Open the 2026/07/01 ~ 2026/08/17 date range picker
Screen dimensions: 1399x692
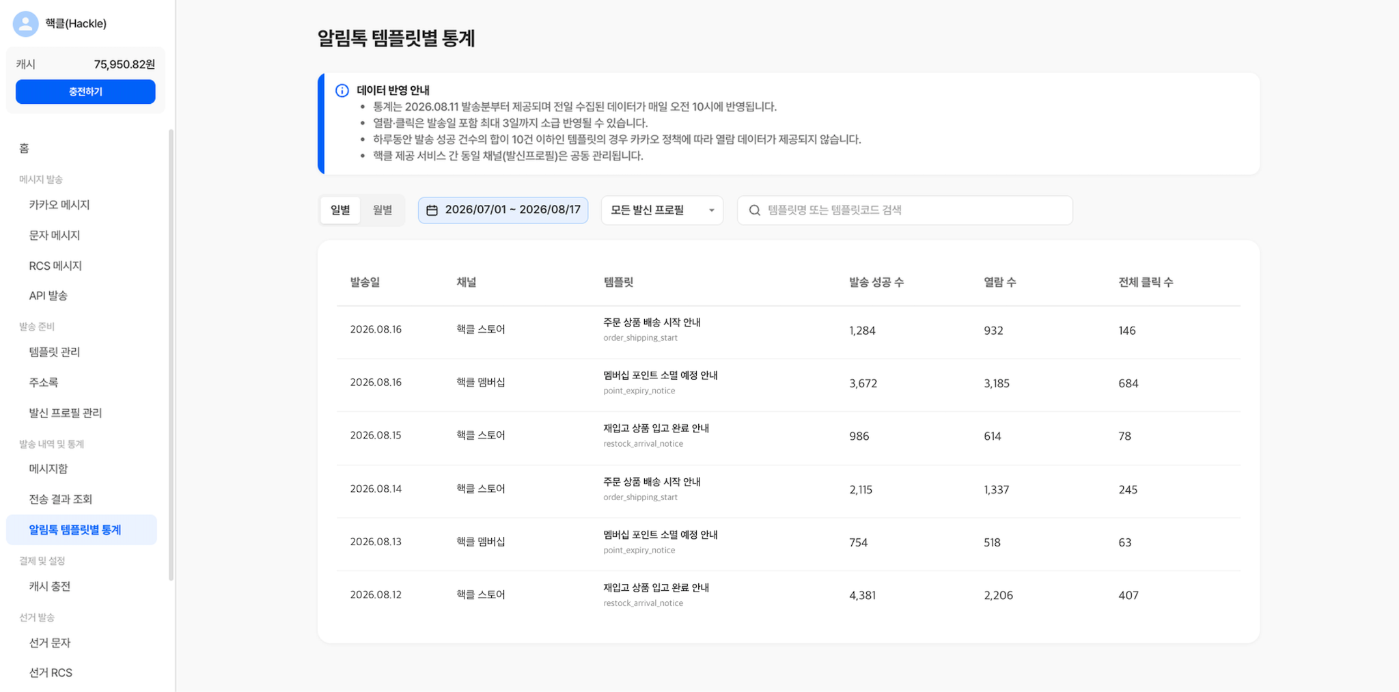pos(503,210)
